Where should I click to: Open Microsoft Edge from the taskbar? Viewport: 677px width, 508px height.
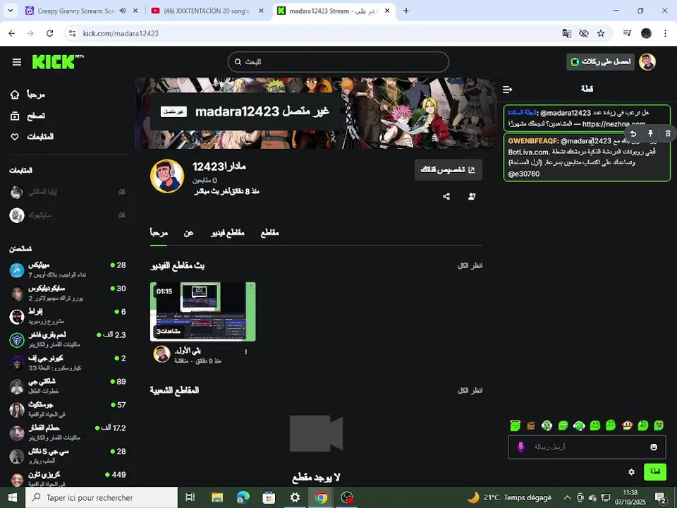[243, 497]
